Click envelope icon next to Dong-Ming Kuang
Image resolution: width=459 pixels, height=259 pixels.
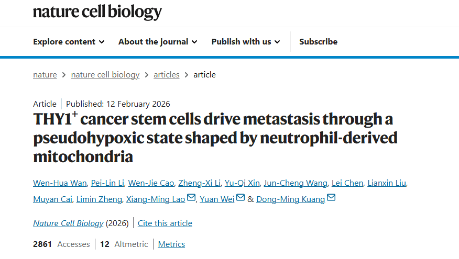point(331,198)
